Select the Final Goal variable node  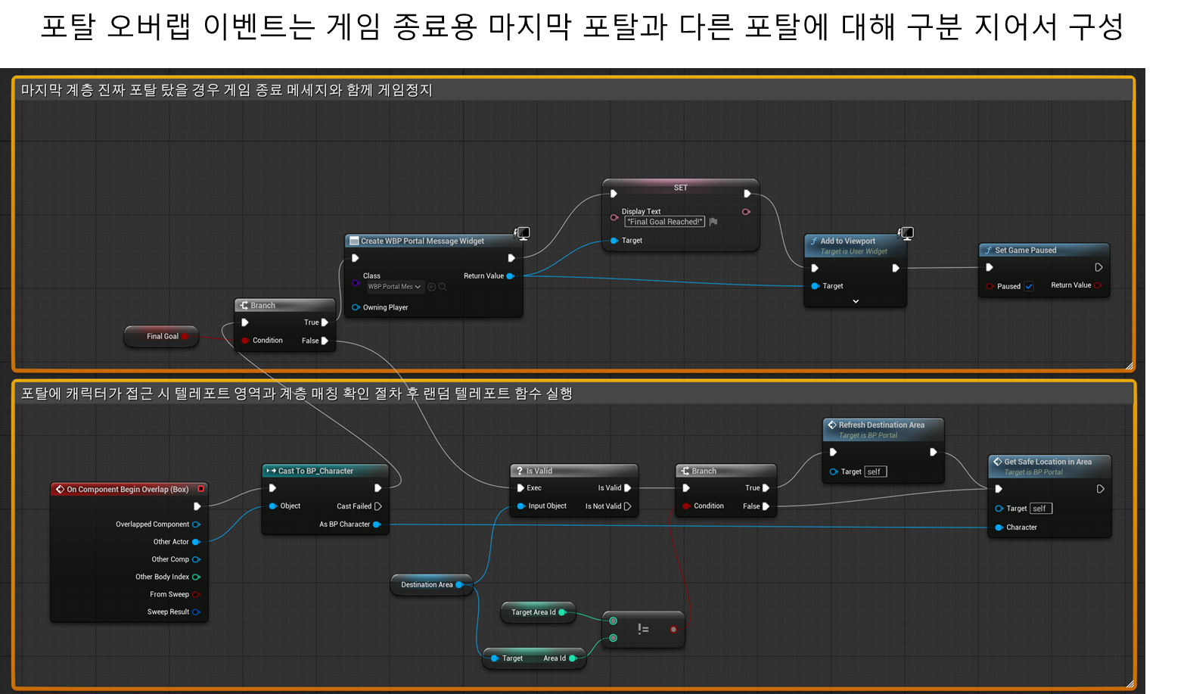(x=161, y=336)
